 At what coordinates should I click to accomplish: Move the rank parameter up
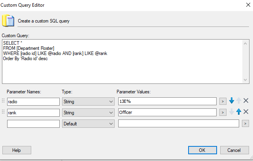239,112
